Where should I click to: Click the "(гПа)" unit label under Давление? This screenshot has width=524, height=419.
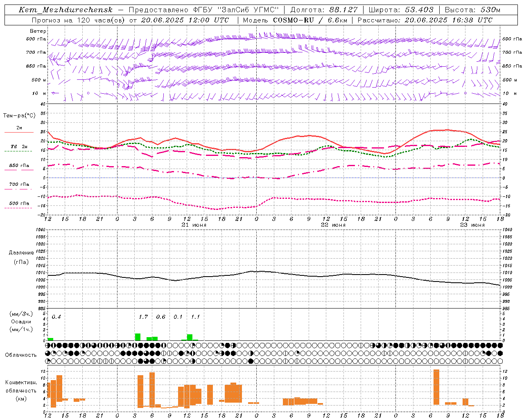[21, 262]
